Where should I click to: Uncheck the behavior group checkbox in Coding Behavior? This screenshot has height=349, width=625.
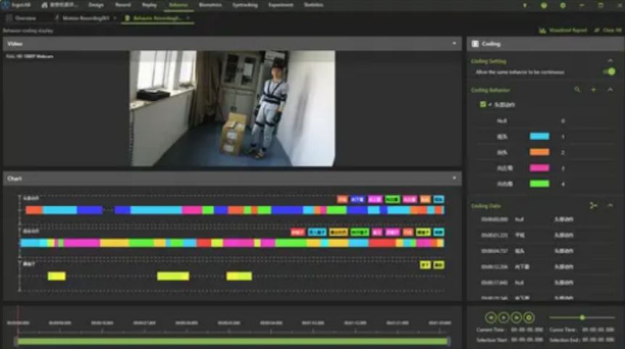(x=484, y=104)
